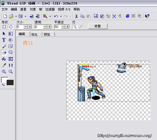Click the Paste clipboard icon

(x=89, y=16)
